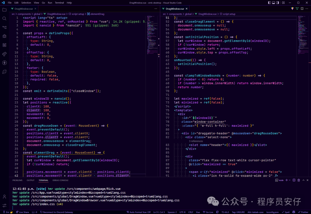Click Reconnect to Discord Gateway
311x214 pixels.
(x=56, y=212)
